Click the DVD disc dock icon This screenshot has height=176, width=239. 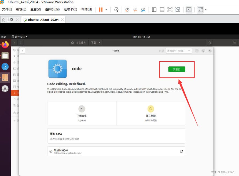click(5, 89)
